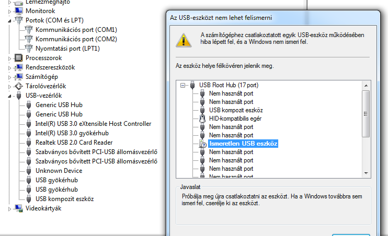
Task: Expand the Rendszereszközök category
Action: pos(11,67)
